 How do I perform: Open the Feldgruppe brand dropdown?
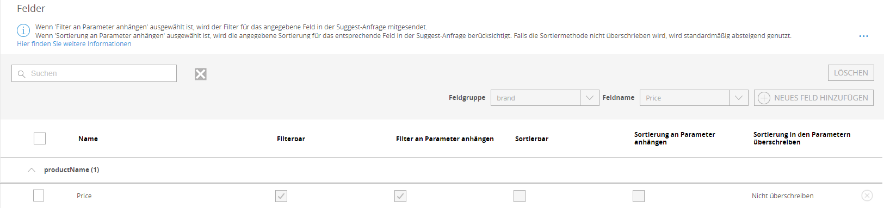tap(545, 98)
